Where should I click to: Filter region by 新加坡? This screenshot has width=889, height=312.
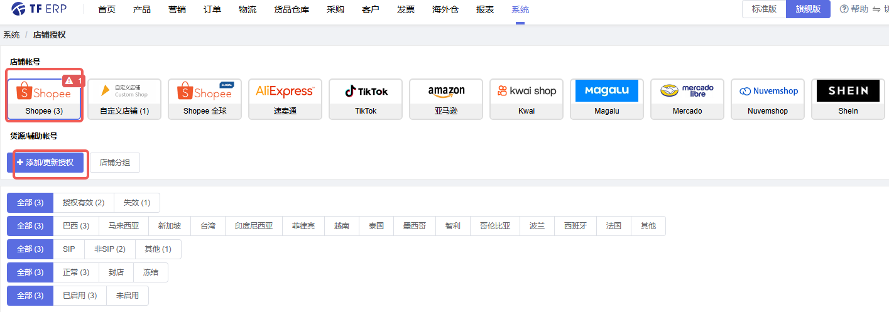tap(170, 226)
